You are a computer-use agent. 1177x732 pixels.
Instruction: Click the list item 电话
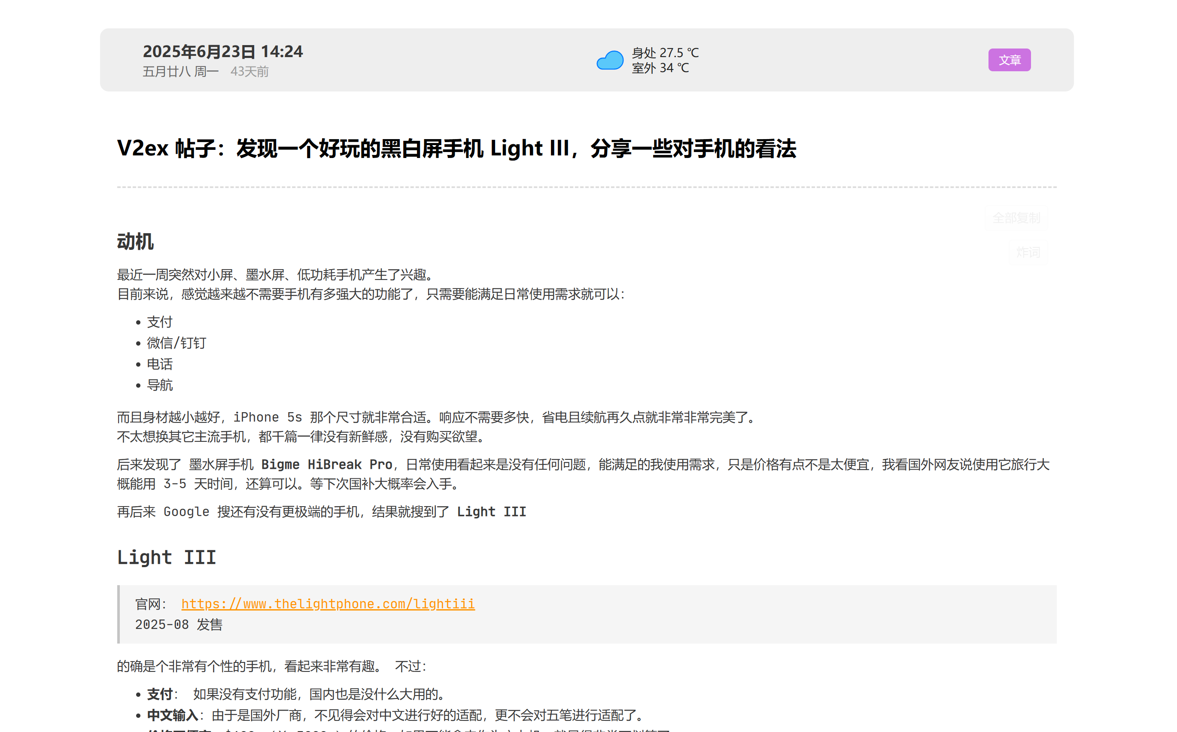click(x=160, y=364)
